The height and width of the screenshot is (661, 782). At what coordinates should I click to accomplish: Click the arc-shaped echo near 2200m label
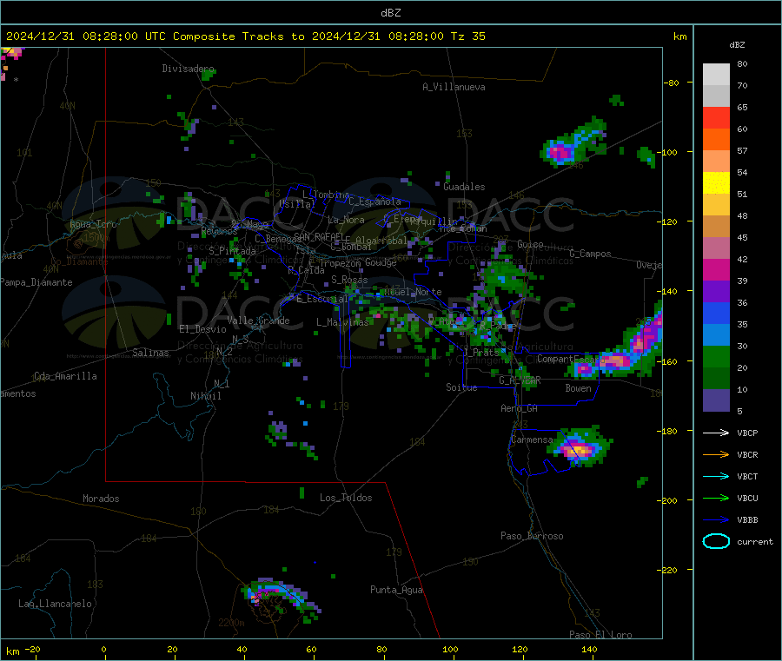(x=282, y=598)
